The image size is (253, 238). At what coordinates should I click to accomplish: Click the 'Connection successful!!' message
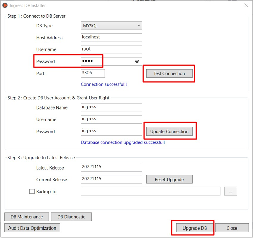tap(104, 84)
